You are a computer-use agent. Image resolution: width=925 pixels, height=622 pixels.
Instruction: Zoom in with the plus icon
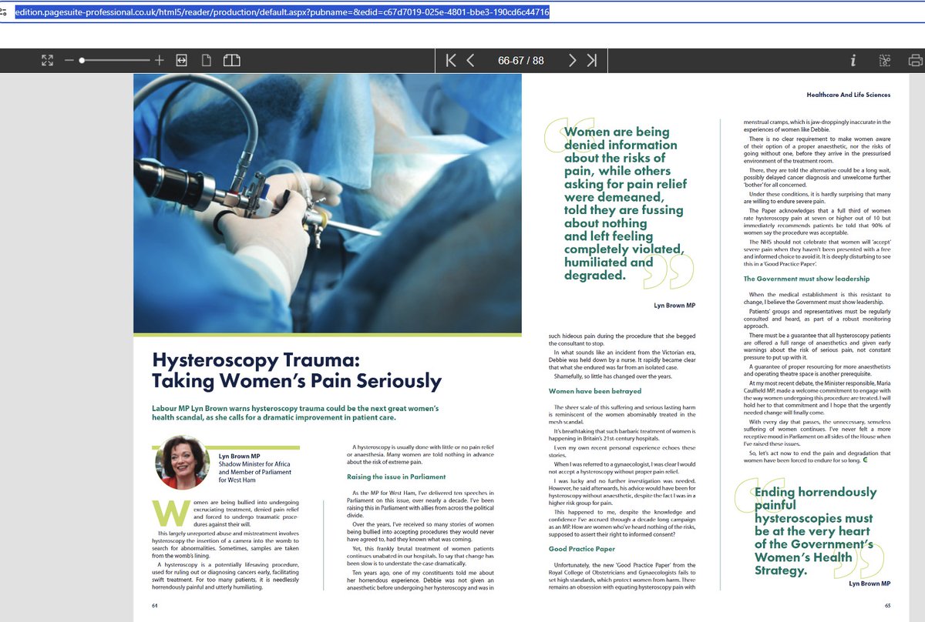pos(160,60)
